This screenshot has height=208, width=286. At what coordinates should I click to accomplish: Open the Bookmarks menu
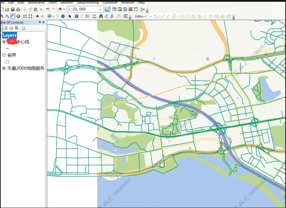click(x=36, y=2)
